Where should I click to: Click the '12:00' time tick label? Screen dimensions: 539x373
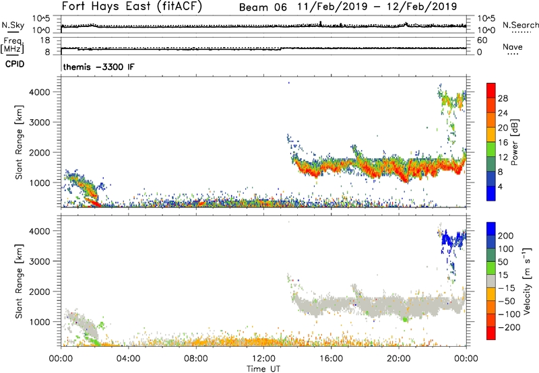263,359
